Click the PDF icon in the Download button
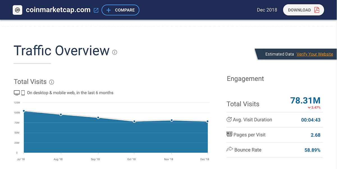This screenshot has height=169, width=337. 317,10
